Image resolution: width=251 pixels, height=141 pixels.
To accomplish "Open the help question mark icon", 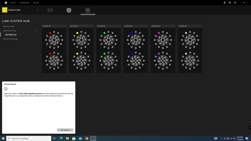I will click(230, 3).
